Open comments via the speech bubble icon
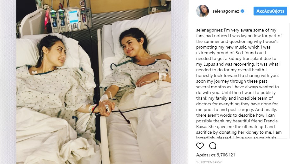This screenshot has height=164, width=290. (213, 146)
